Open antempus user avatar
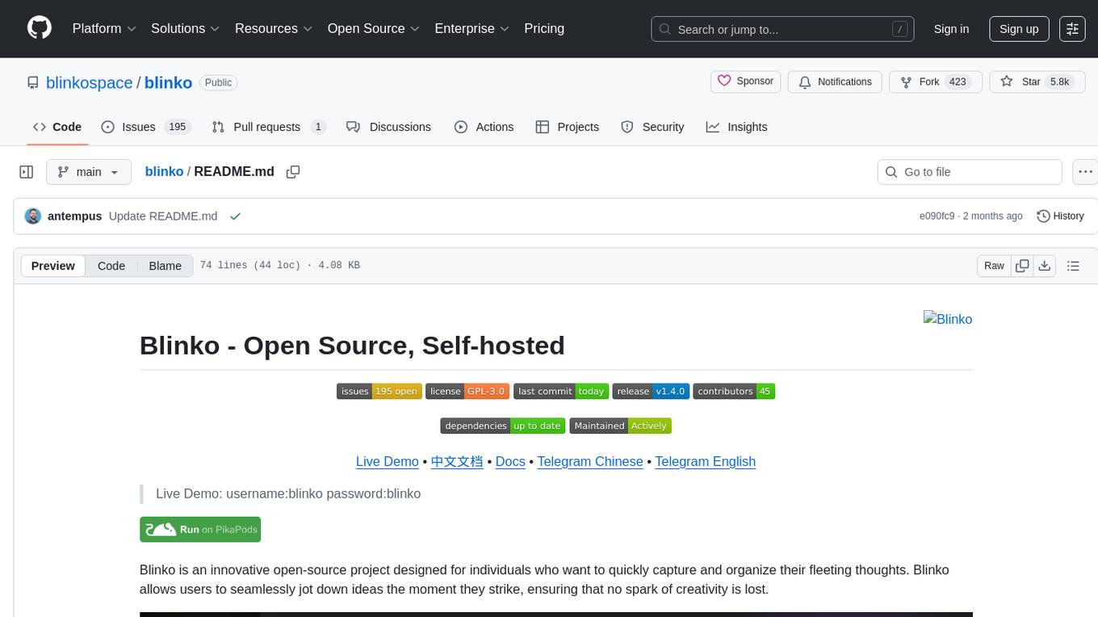The image size is (1098, 617). (33, 216)
